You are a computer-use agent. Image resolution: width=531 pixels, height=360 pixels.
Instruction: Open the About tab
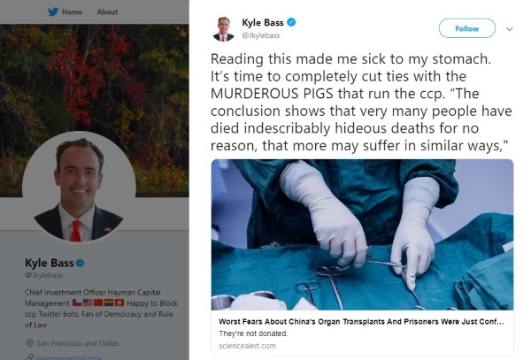[x=107, y=11]
